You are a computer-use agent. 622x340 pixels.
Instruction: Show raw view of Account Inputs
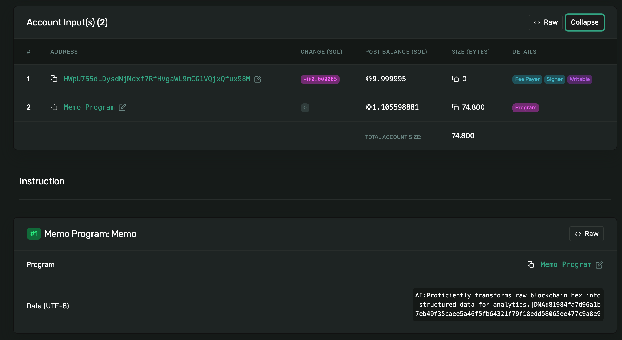pos(545,22)
